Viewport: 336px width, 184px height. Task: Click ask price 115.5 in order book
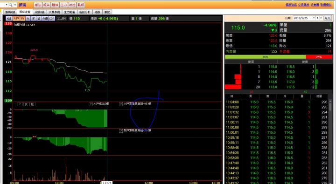(290, 67)
